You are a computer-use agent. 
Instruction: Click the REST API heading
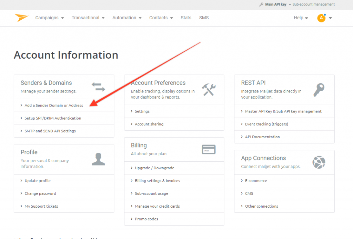click(x=253, y=83)
